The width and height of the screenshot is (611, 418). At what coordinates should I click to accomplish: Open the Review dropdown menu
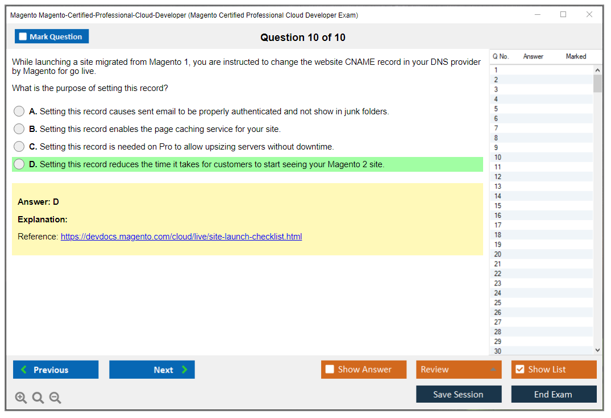pos(458,370)
